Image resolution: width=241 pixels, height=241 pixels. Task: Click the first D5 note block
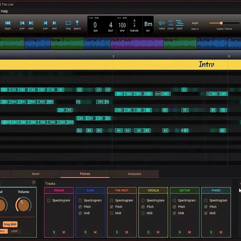[x=82, y=118]
